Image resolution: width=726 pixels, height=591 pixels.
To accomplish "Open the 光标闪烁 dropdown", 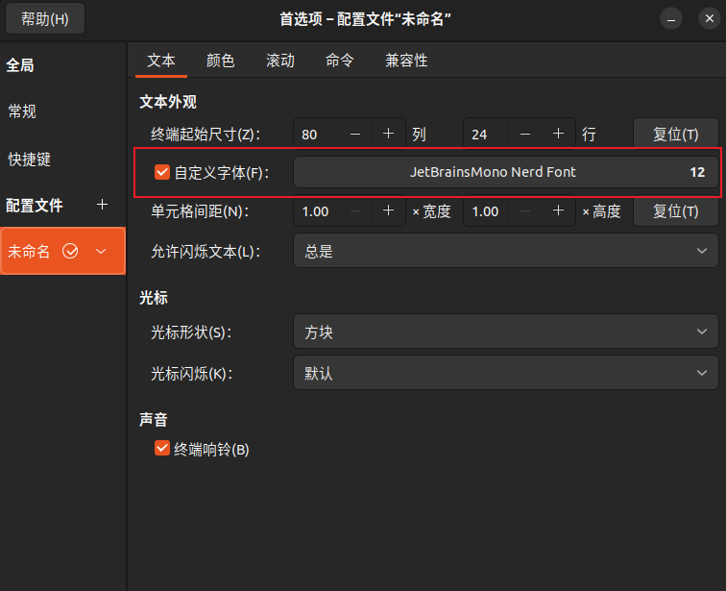I will pyautogui.click(x=505, y=373).
